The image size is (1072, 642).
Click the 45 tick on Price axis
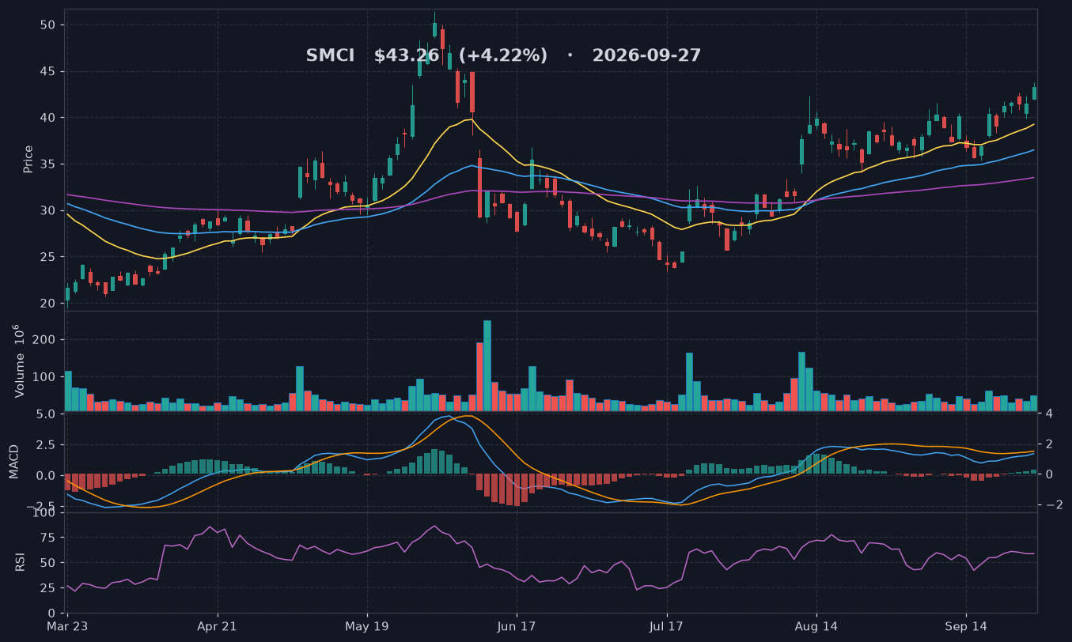coord(48,71)
